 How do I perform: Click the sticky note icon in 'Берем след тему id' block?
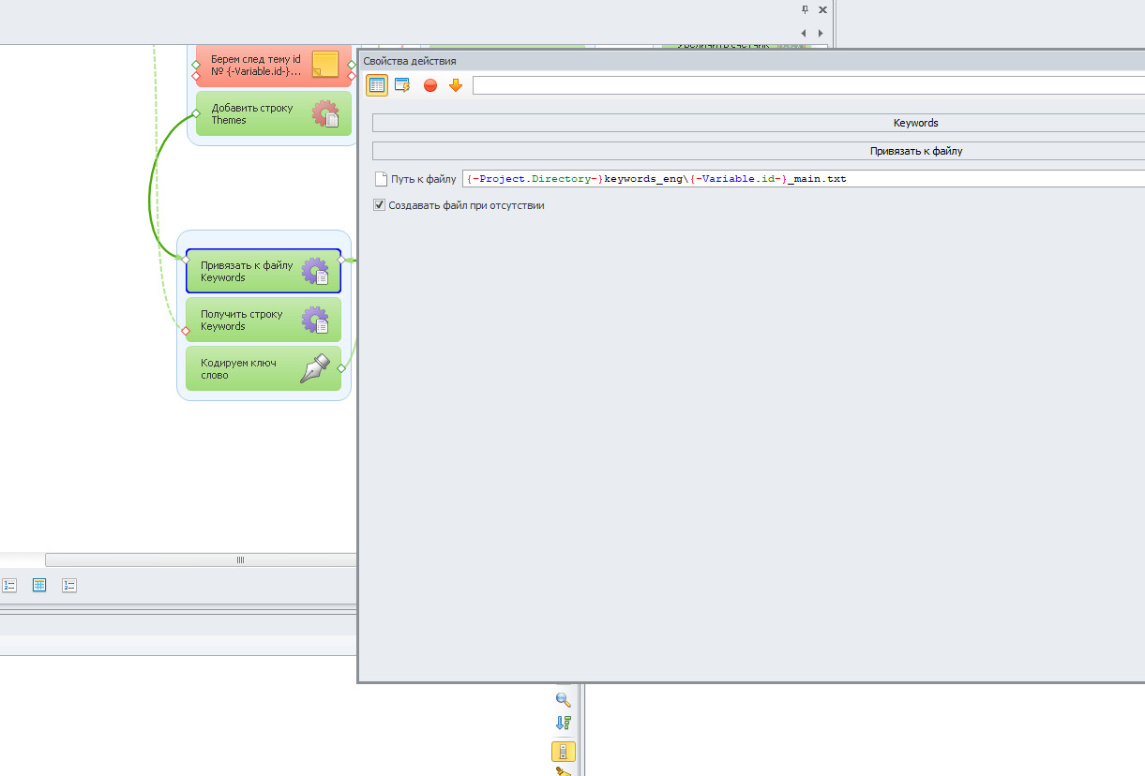pyautogui.click(x=325, y=64)
